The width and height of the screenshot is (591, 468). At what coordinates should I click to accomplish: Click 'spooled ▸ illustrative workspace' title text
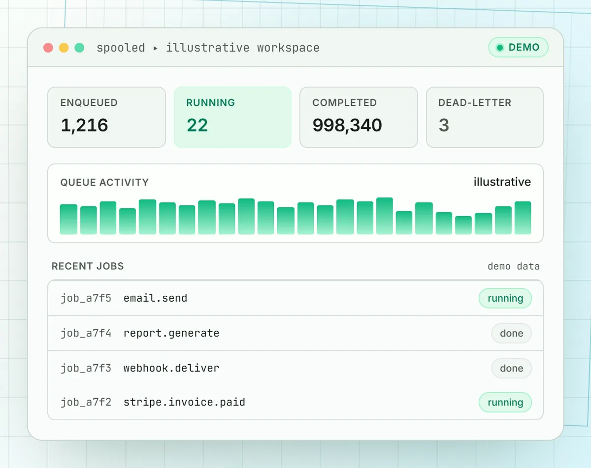(208, 48)
